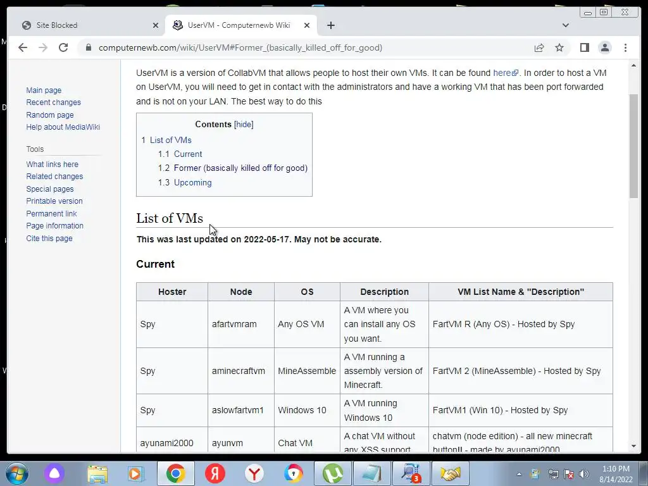Click the page scrollbar down arrow
Screen dimensions: 648x486
coord(633,446)
